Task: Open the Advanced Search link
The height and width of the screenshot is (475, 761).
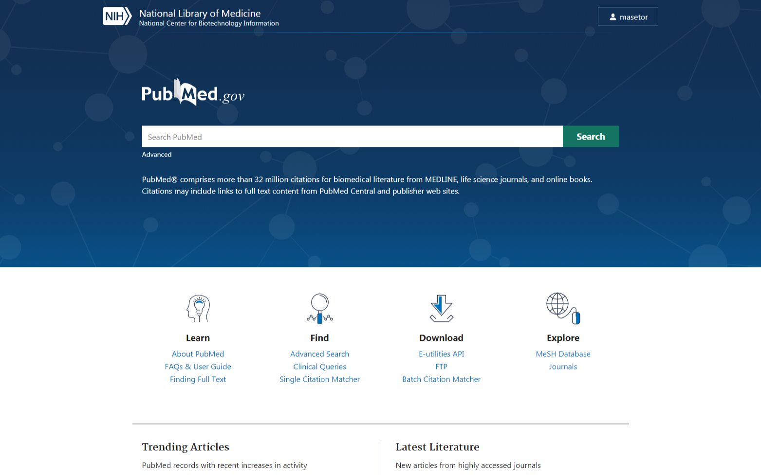Action: click(319, 354)
